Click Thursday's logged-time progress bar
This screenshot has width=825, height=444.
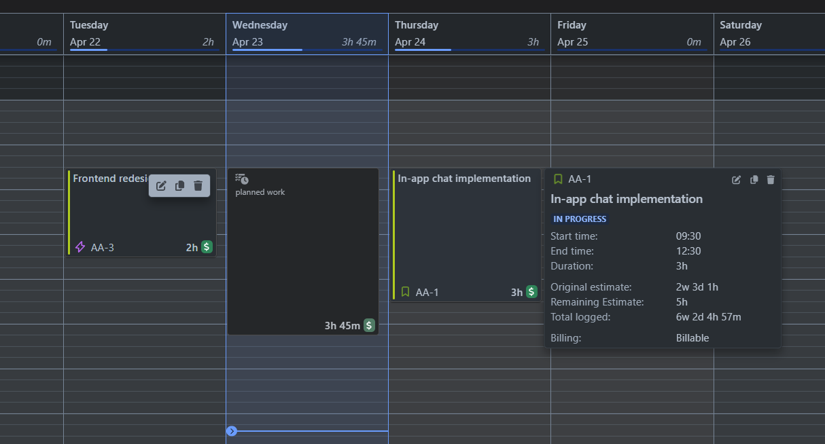click(469, 50)
